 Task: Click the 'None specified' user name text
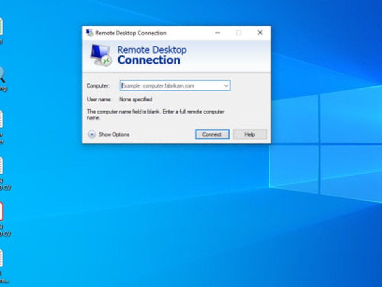pyautogui.click(x=136, y=99)
